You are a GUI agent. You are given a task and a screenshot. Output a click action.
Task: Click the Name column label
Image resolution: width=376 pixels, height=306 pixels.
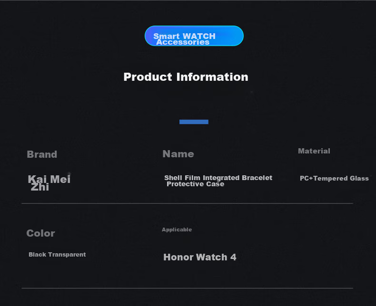click(178, 154)
